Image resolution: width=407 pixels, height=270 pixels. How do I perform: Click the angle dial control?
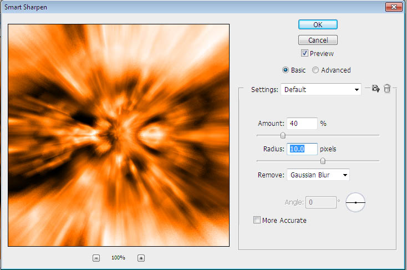click(355, 202)
